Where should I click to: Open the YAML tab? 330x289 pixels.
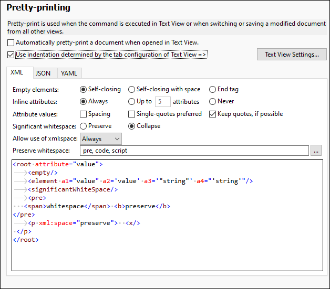(69, 73)
